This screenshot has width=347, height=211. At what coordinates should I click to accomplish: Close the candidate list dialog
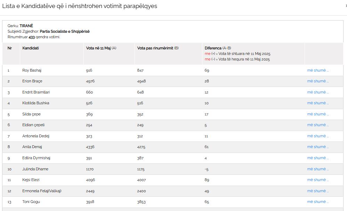pyautogui.click(x=346, y=6)
